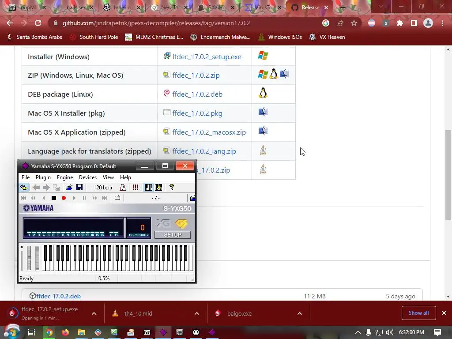Click the pitch bend wheel slider

click(29, 258)
